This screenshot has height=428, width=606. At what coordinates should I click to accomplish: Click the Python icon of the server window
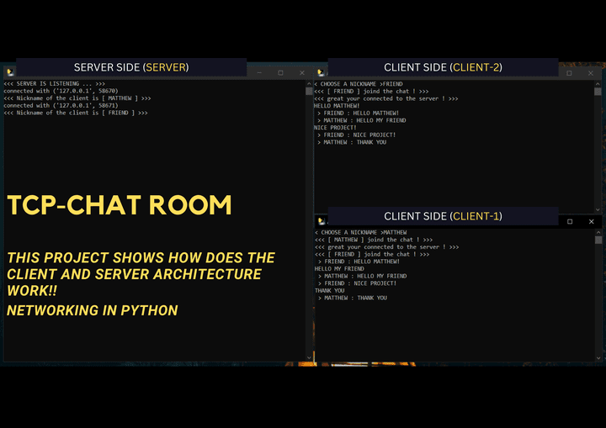tap(10, 71)
